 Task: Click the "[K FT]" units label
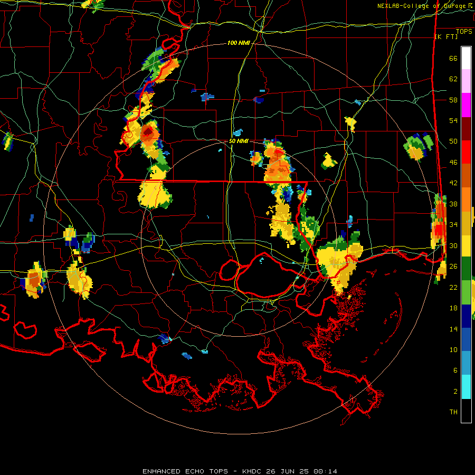tap(446, 36)
